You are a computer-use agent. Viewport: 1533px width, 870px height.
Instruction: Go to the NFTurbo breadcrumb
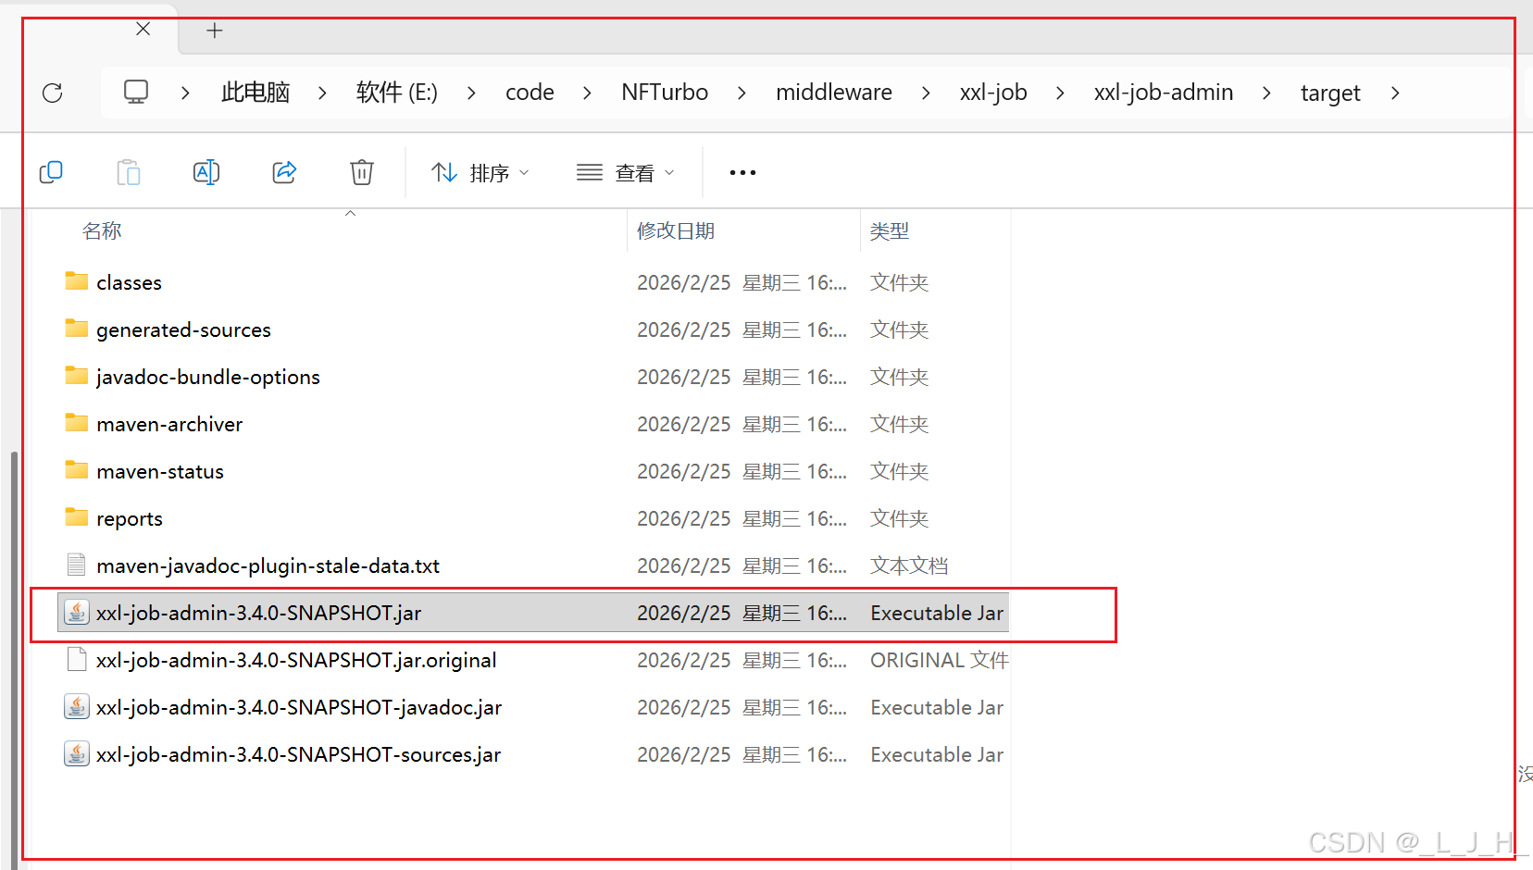665,93
